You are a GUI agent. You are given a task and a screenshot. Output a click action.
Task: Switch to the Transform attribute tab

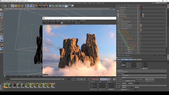[134, 60]
